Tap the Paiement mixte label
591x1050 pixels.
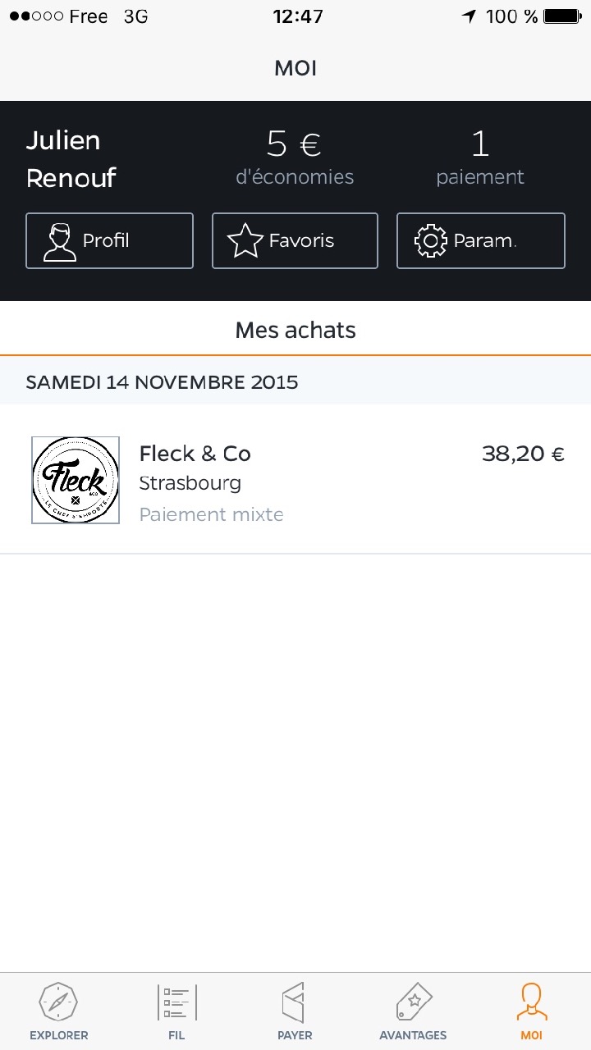211,514
